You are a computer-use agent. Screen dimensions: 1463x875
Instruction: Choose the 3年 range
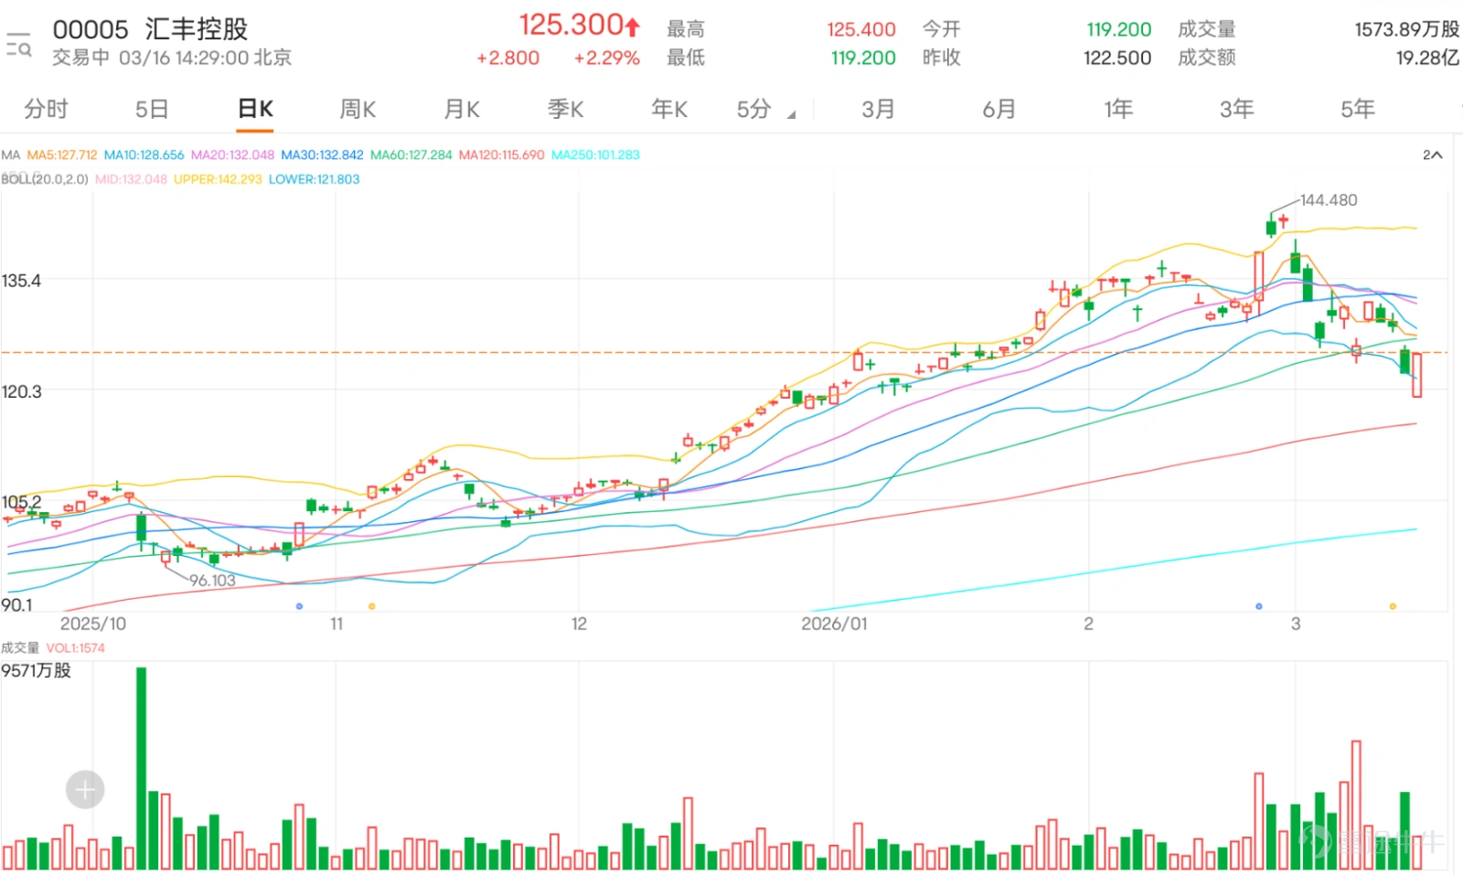click(x=1236, y=109)
